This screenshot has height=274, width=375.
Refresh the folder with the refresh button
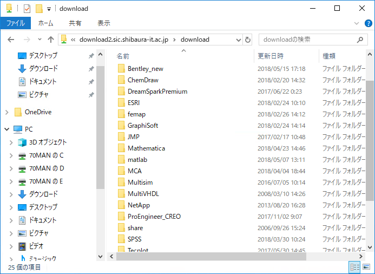[248, 40]
